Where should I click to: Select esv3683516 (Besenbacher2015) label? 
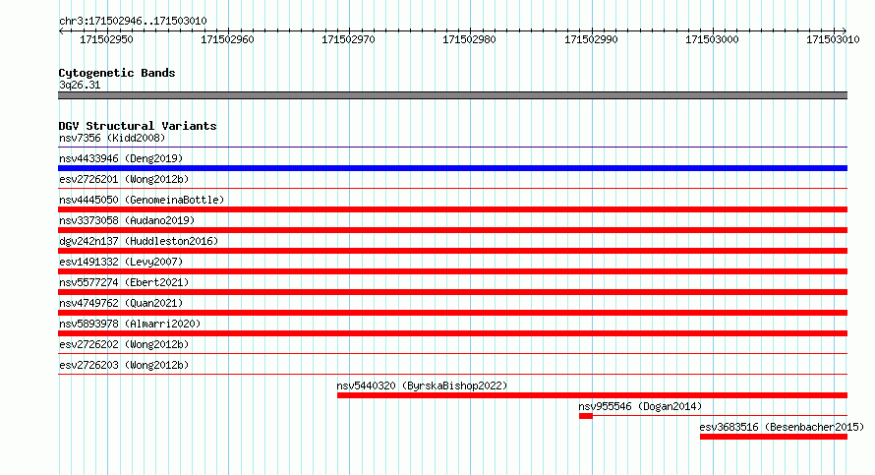pyautogui.click(x=782, y=427)
